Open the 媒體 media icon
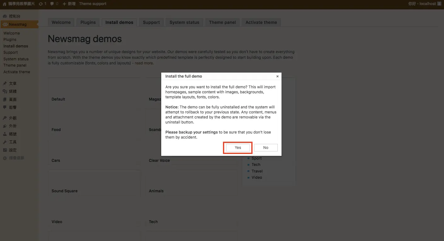The image size is (444, 241). [5, 91]
